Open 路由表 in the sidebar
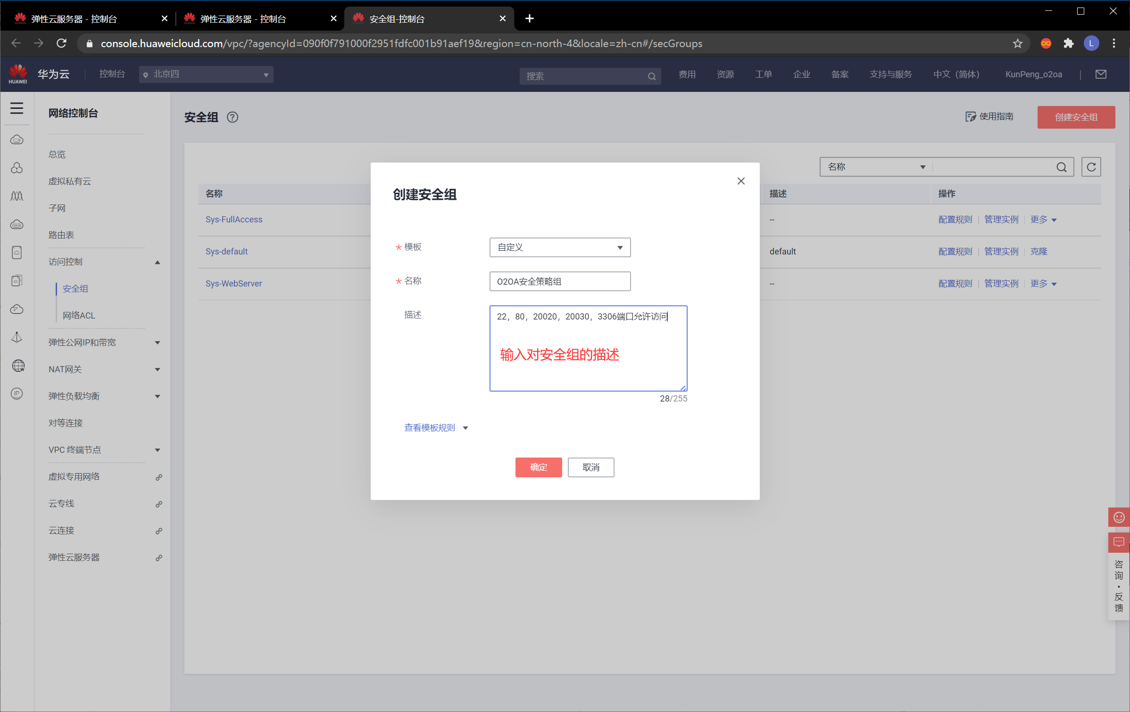 [61, 235]
